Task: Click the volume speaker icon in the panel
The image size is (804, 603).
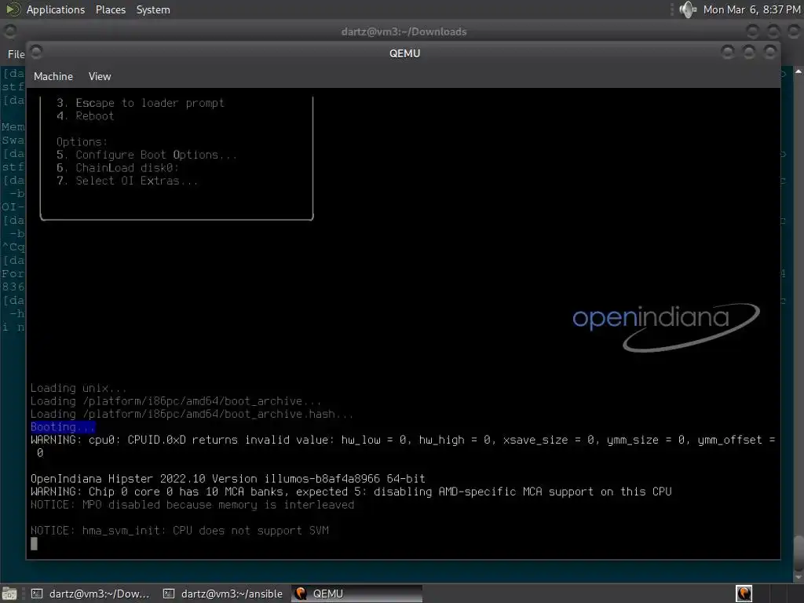Action: (687, 9)
